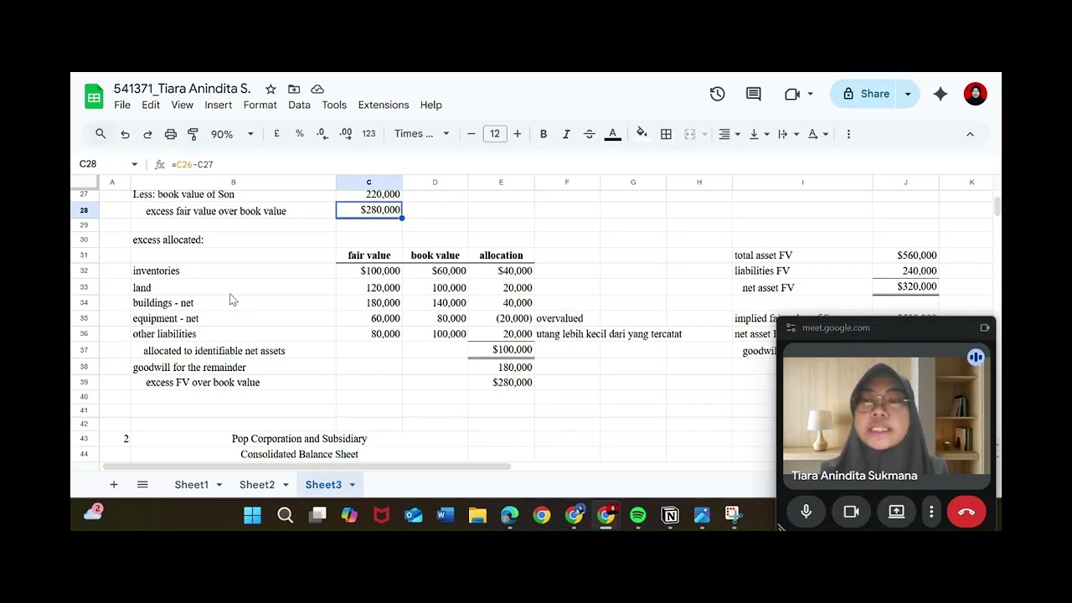1072x603 pixels.
Task: Select the row 28 header
Action: (x=84, y=210)
